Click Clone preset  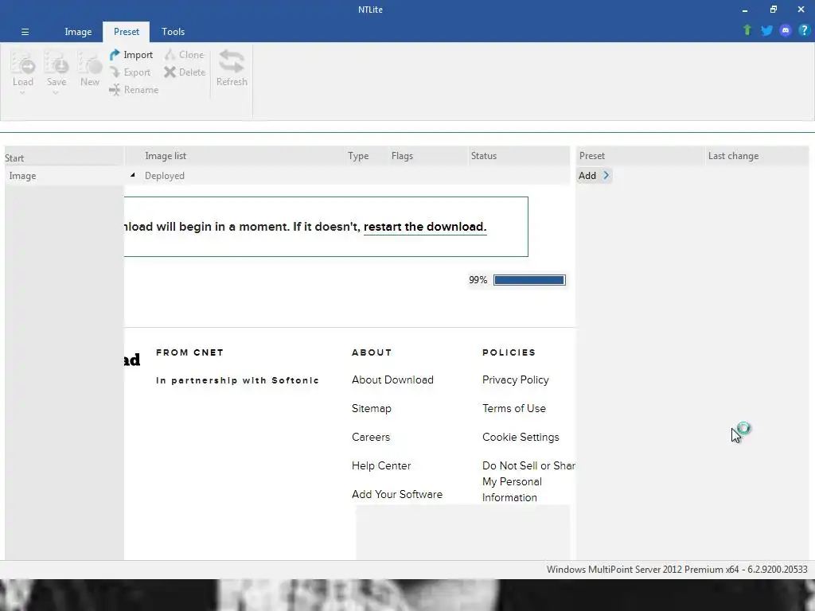[x=185, y=55]
